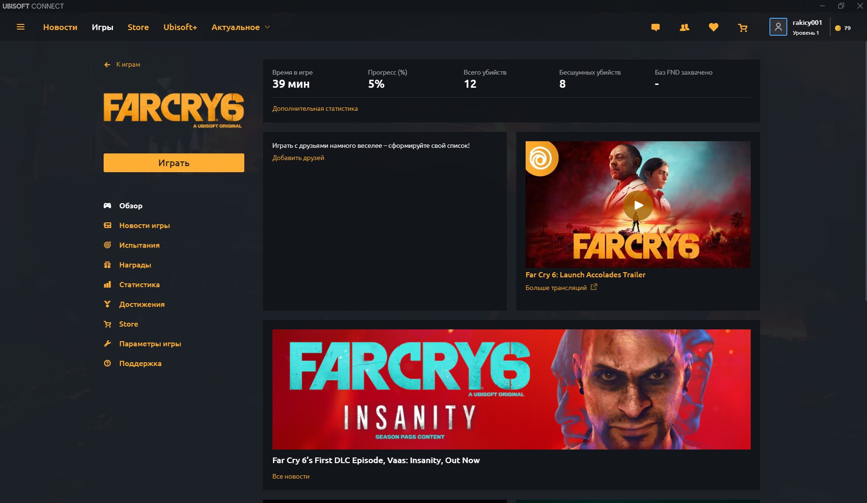The image size is (867, 503).
Task: Switch to the Игры top tab
Action: [102, 27]
